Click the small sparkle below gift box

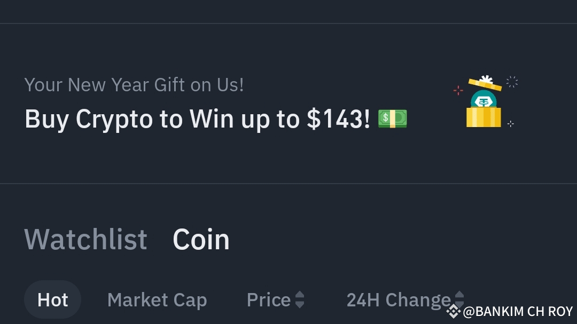click(510, 124)
